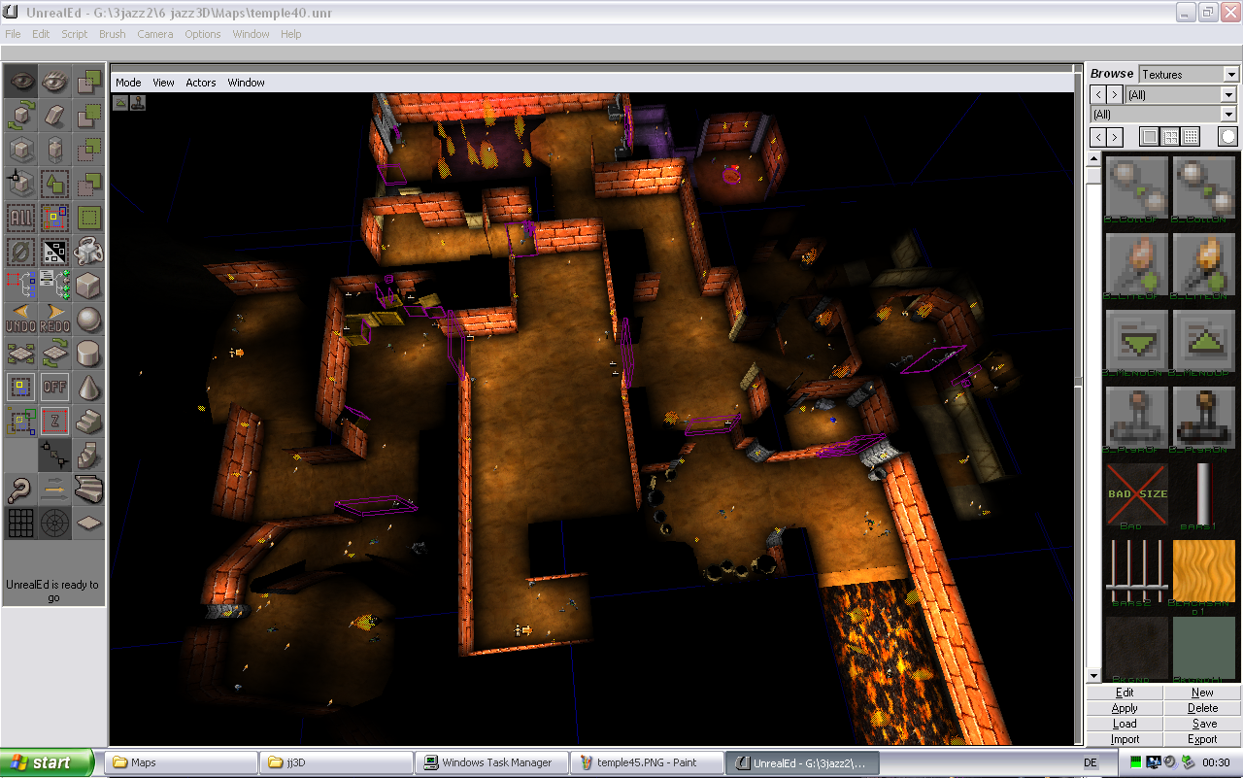Open the viewport View menu

point(163,83)
